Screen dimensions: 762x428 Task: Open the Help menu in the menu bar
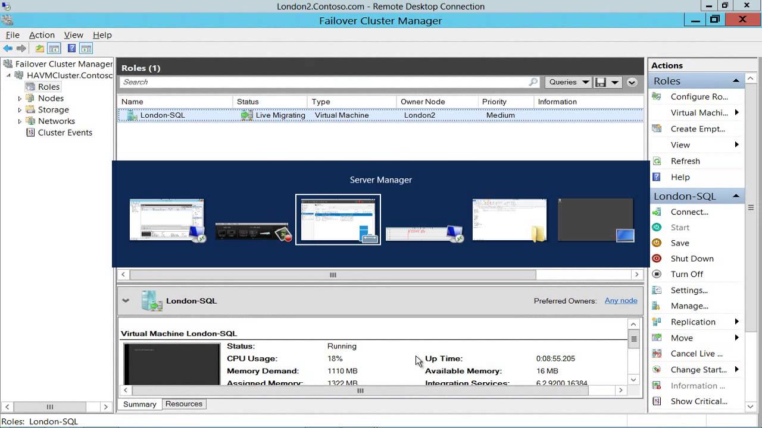(102, 35)
